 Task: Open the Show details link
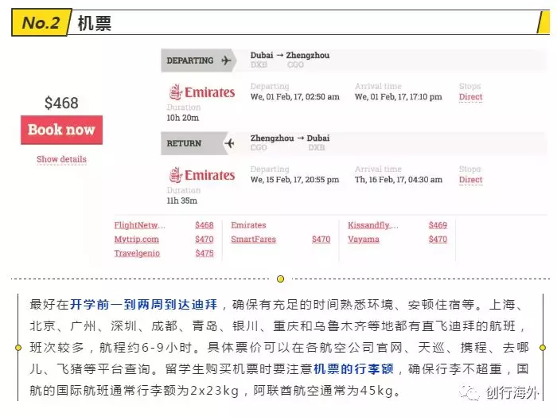coord(61,159)
